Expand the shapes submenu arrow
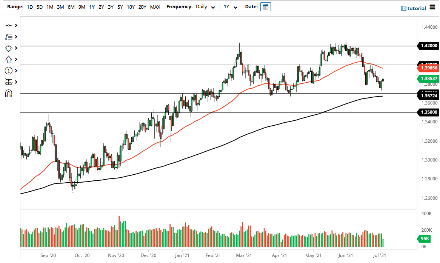 (16, 48)
